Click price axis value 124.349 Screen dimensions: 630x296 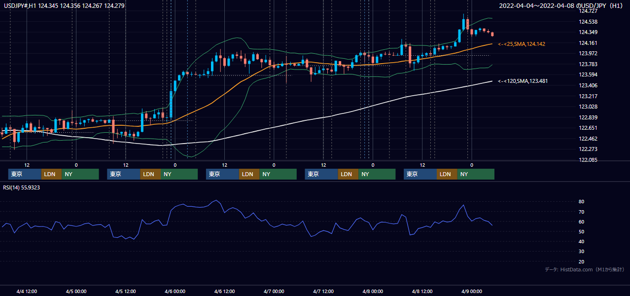[x=588, y=32]
